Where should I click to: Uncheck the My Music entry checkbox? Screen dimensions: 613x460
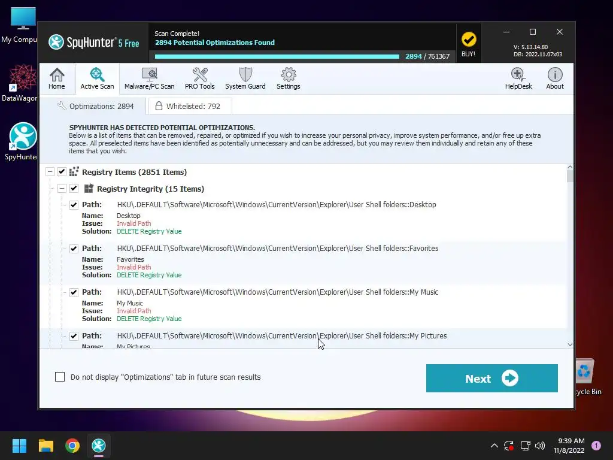[x=74, y=292]
